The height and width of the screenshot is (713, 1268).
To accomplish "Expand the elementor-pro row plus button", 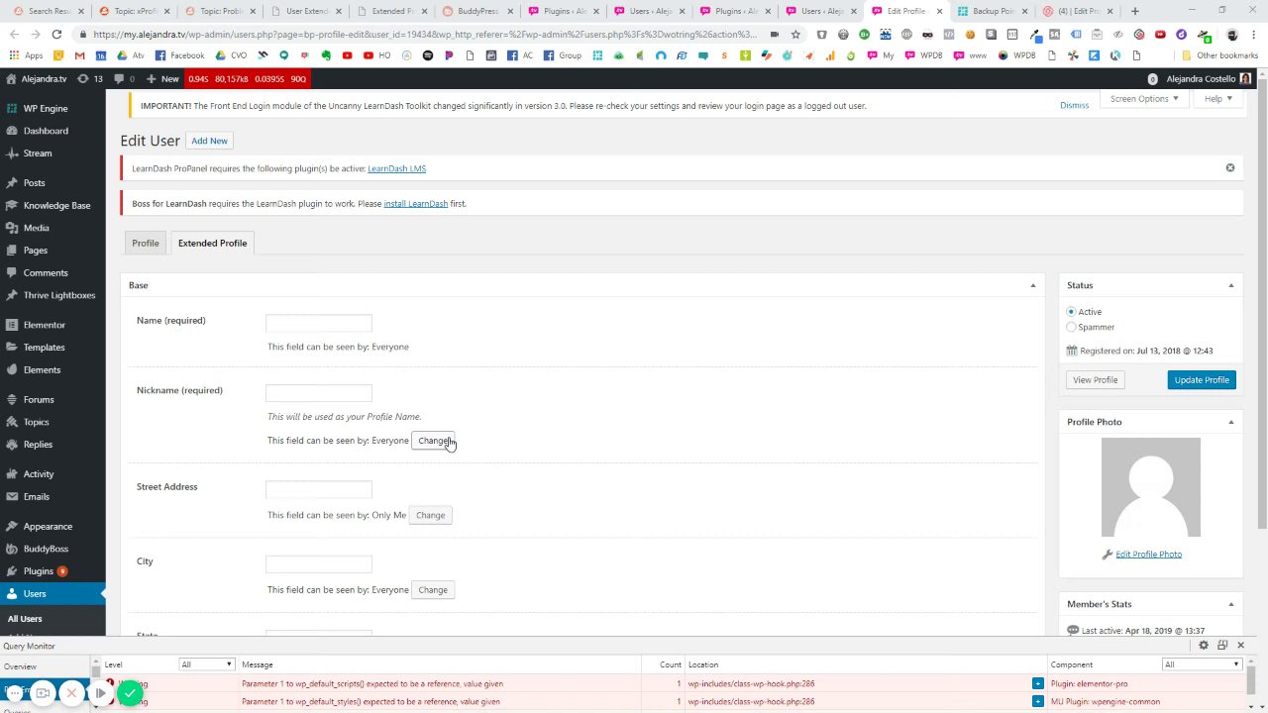I will click(1037, 684).
